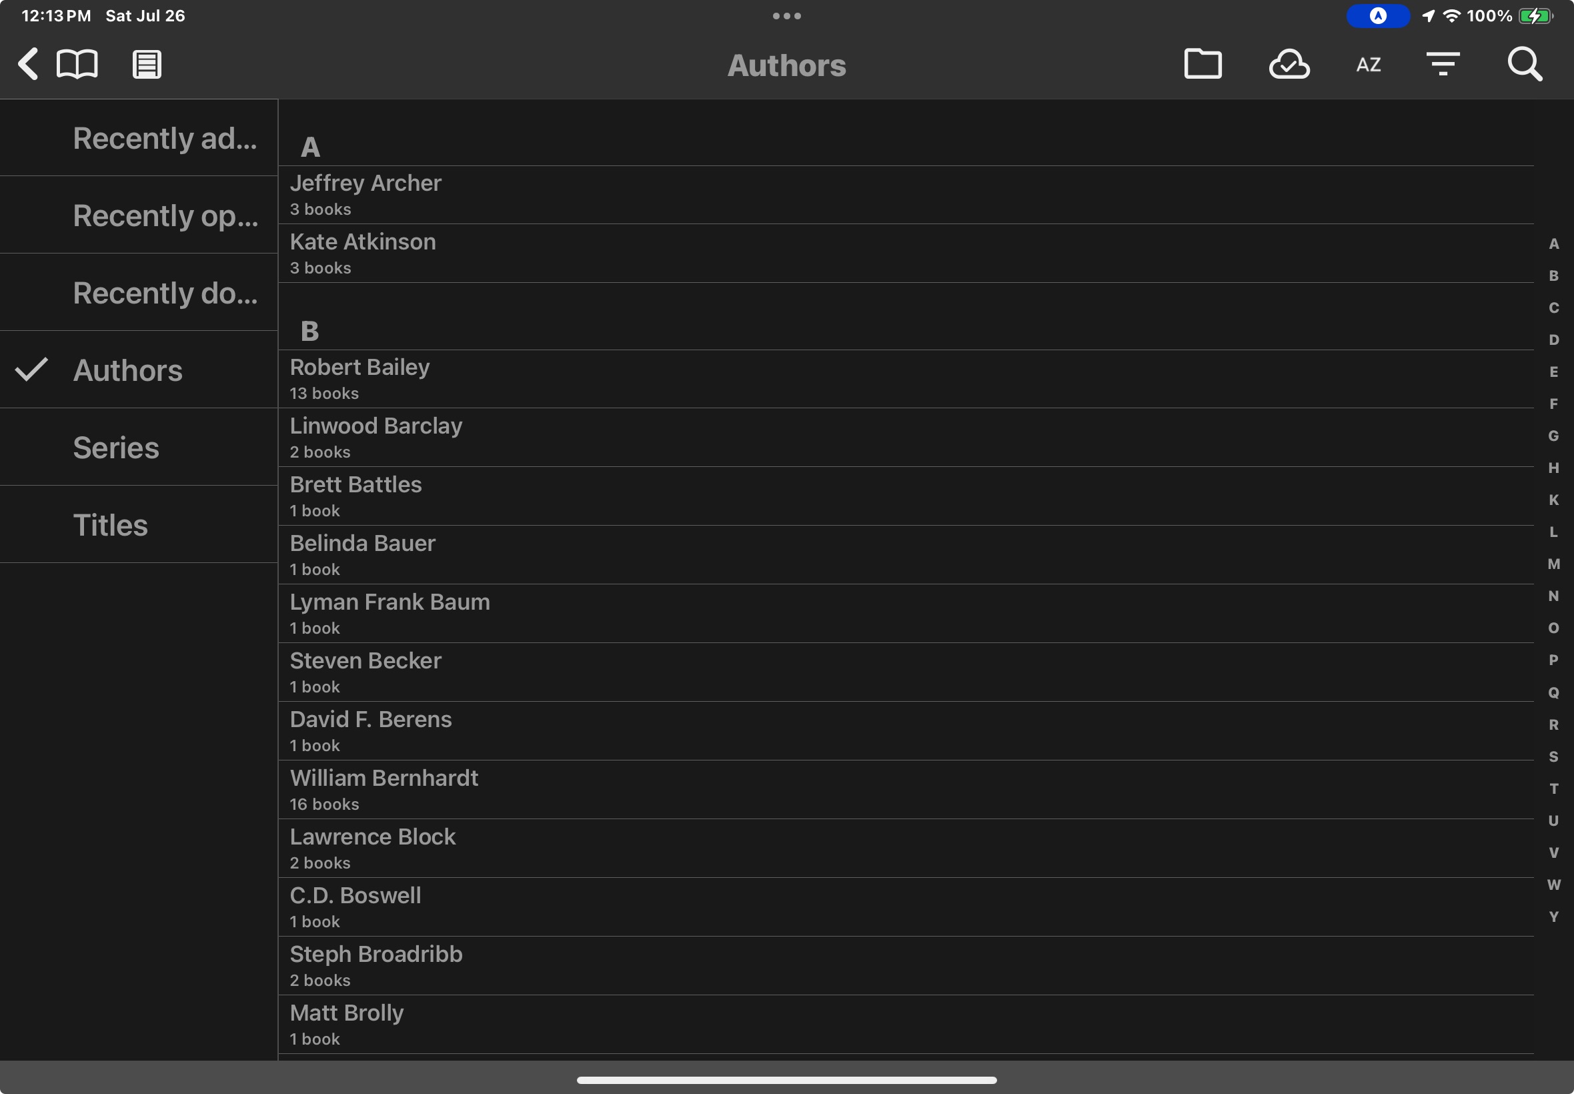This screenshot has width=1574, height=1094.
Task: Open the folder browser icon
Action: 1203,65
